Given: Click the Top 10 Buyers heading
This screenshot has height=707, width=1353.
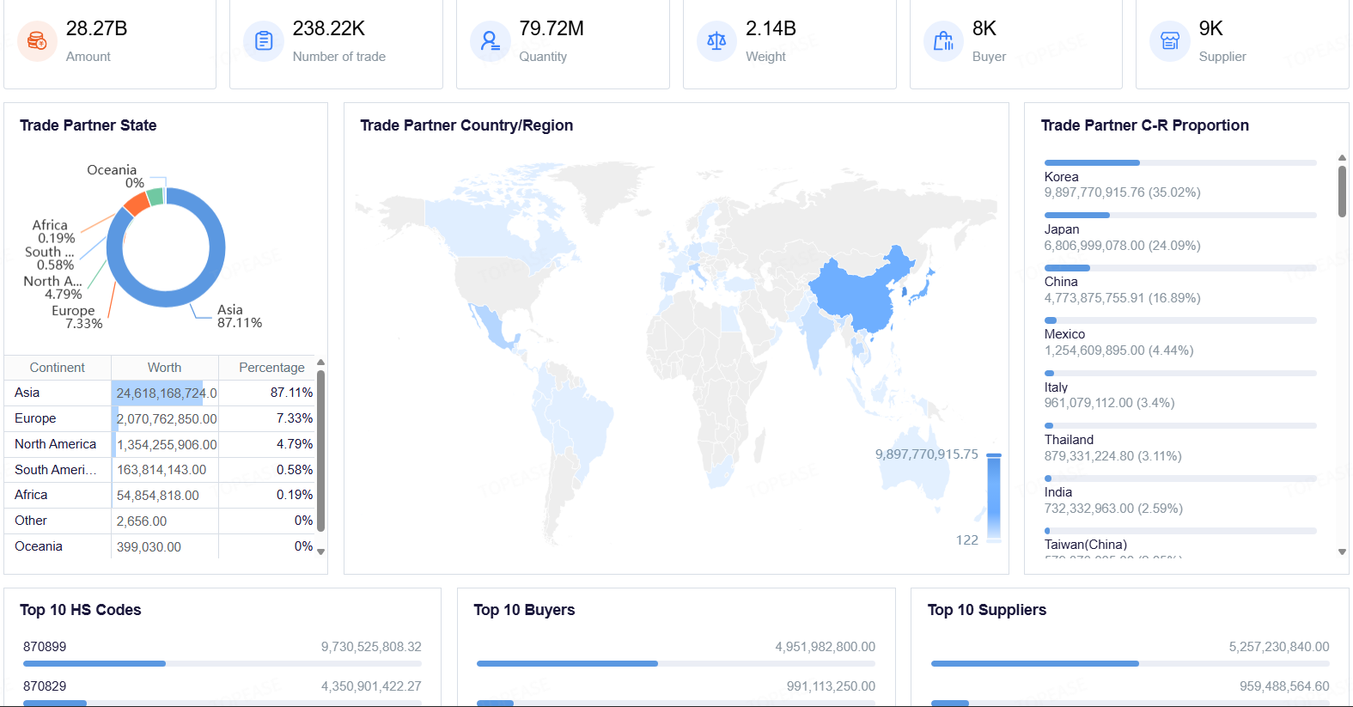Looking at the screenshot, I should 524,610.
